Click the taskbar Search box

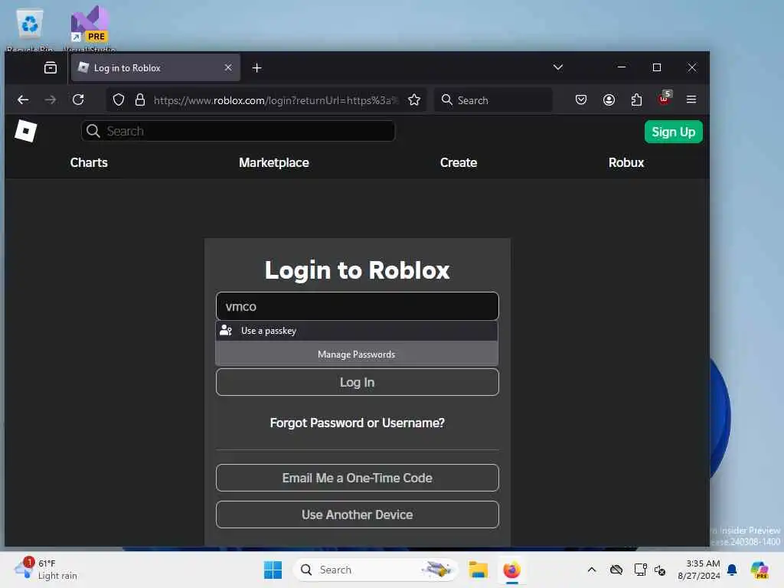(x=375, y=570)
